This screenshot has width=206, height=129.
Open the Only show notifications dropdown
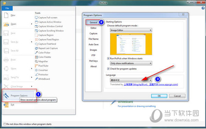131,63
